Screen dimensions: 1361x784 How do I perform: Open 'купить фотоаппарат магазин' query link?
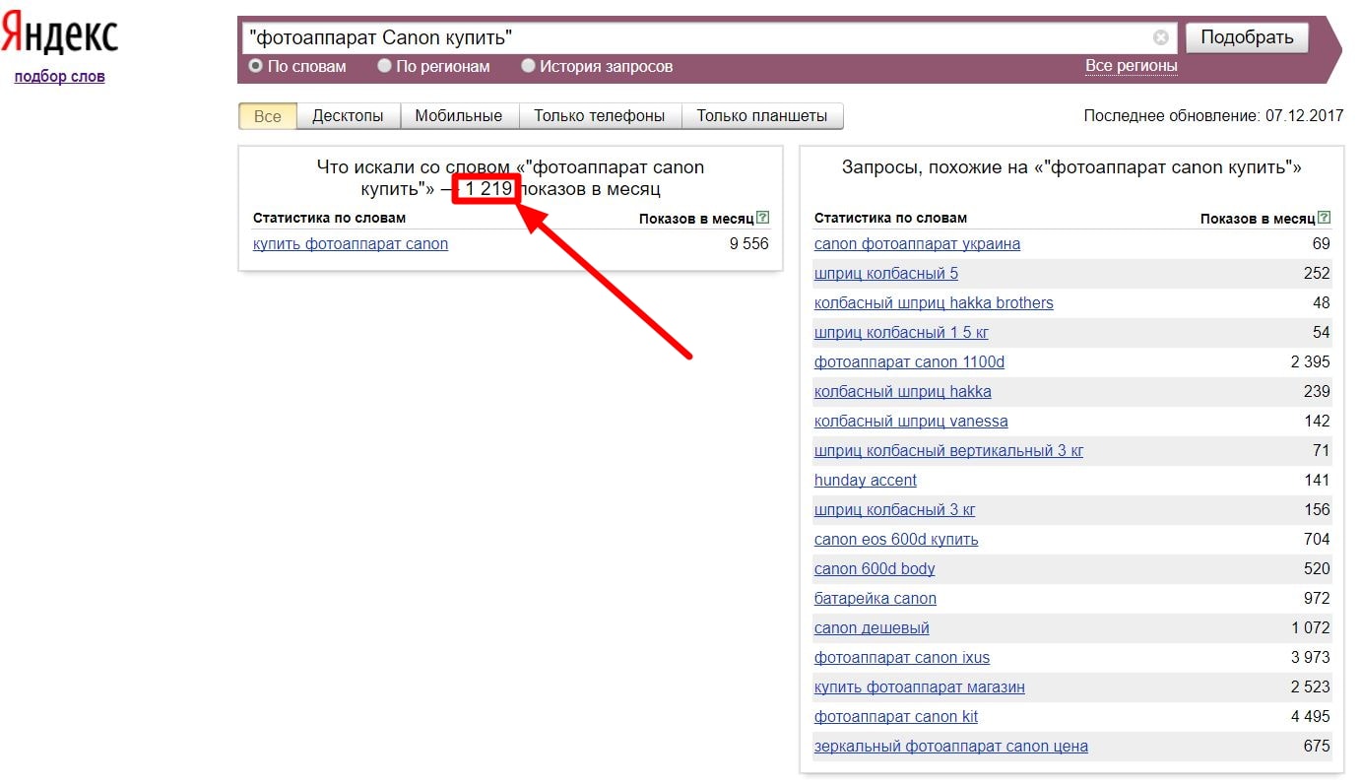[920, 686]
